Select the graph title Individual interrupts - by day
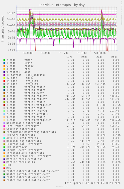The width and height of the screenshot is (124, 189). coord(62,5)
